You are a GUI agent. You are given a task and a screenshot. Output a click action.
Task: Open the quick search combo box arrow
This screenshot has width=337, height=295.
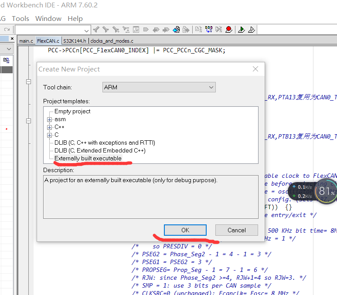(86, 31)
